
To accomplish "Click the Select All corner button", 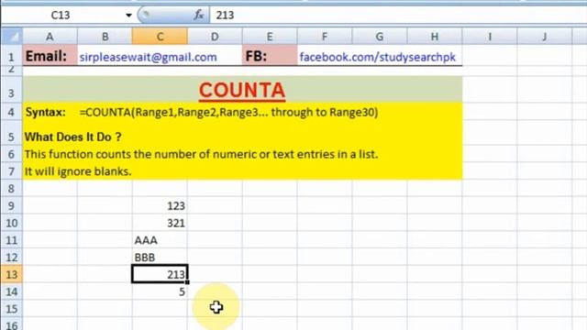I will [12, 37].
